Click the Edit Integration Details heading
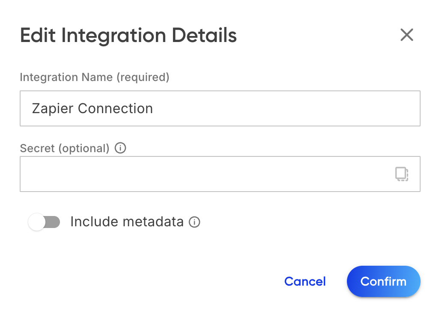The image size is (442, 318). tap(128, 36)
